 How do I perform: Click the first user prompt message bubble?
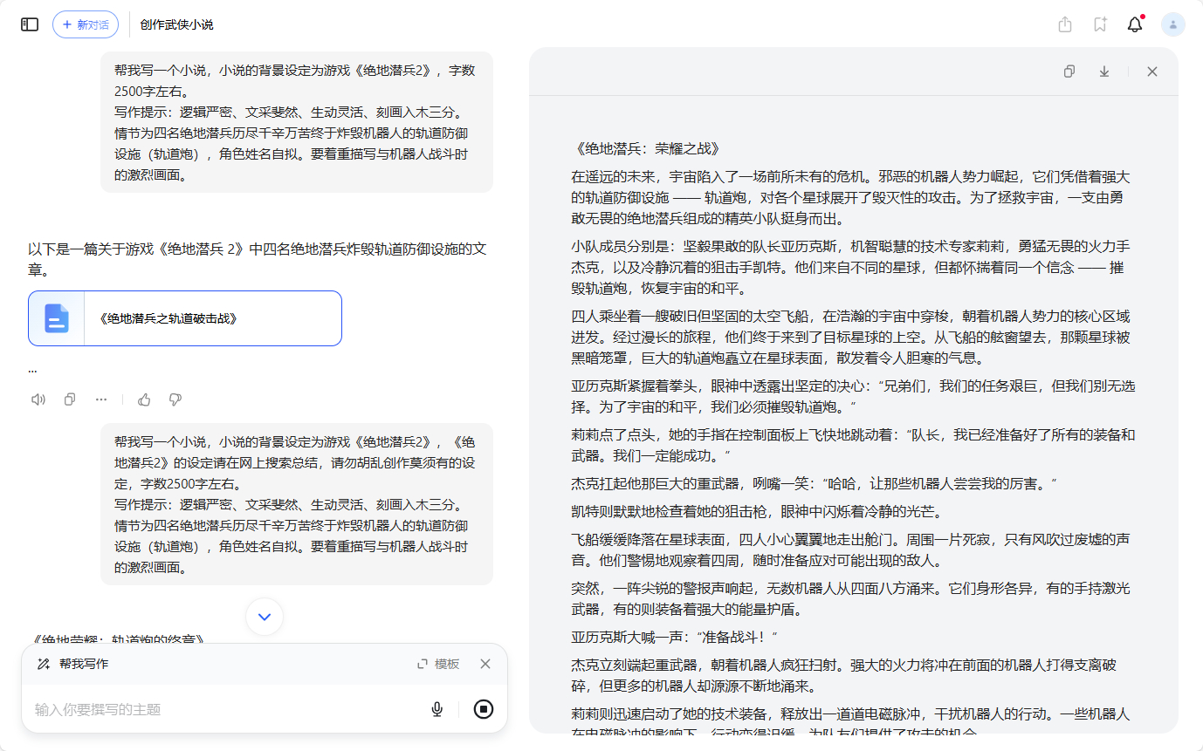click(297, 122)
